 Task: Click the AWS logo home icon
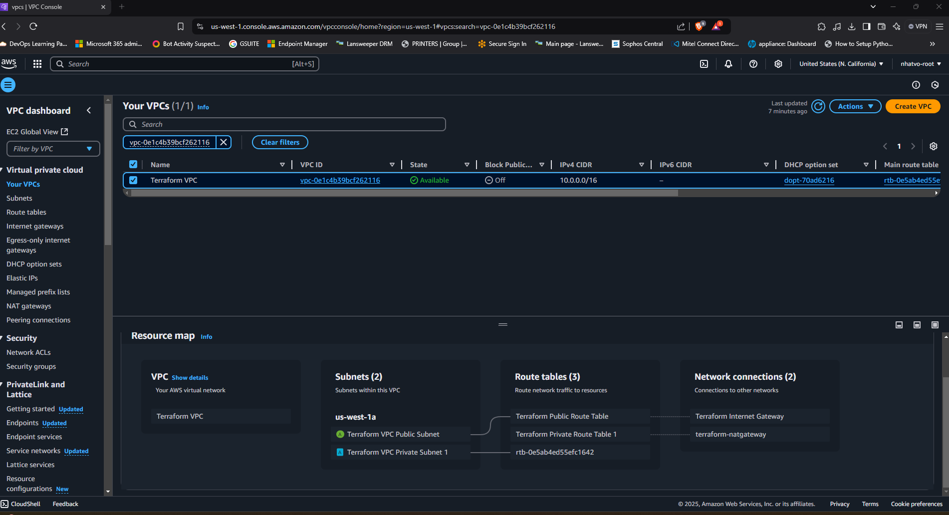(x=9, y=63)
